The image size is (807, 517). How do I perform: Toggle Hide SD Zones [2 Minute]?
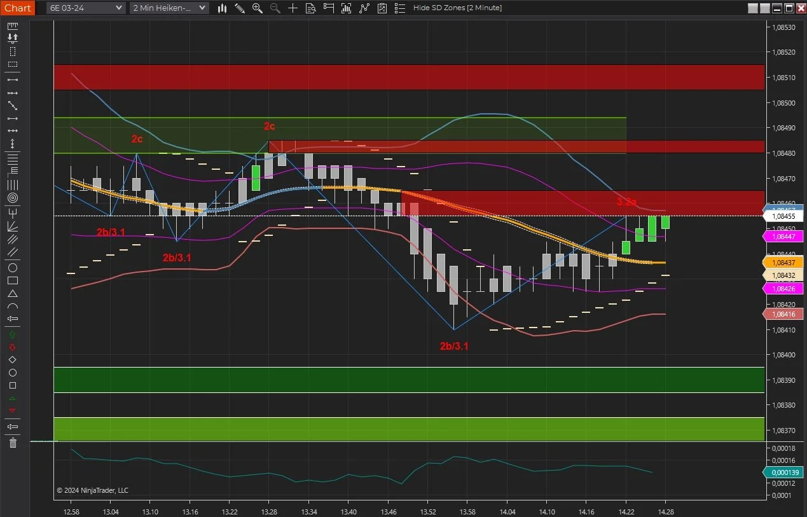[x=457, y=8]
